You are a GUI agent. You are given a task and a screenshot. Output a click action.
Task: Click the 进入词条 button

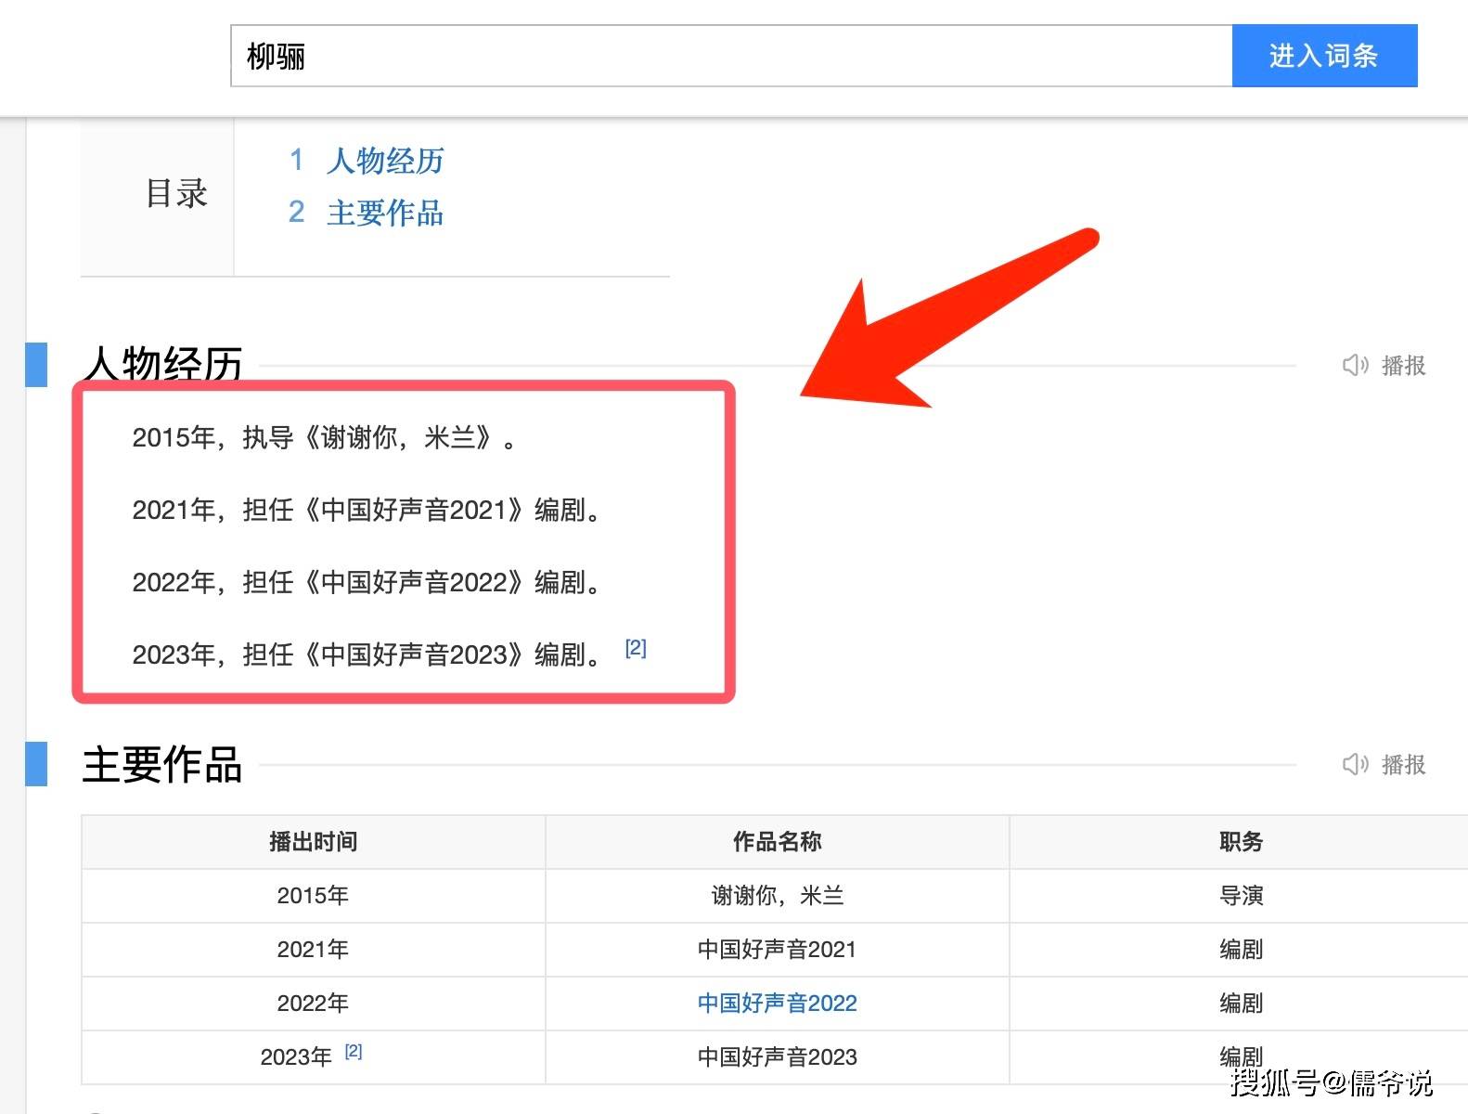pyautogui.click(x=1324, y=57)
